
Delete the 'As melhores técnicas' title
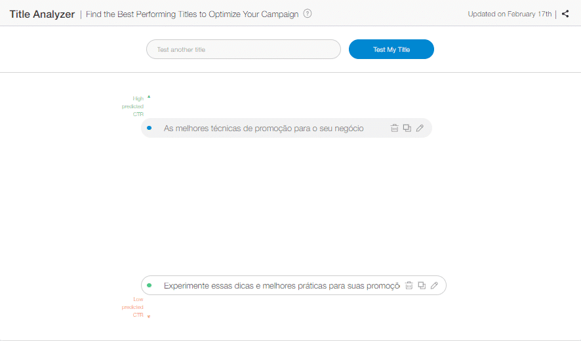click(x=394, y=128)
